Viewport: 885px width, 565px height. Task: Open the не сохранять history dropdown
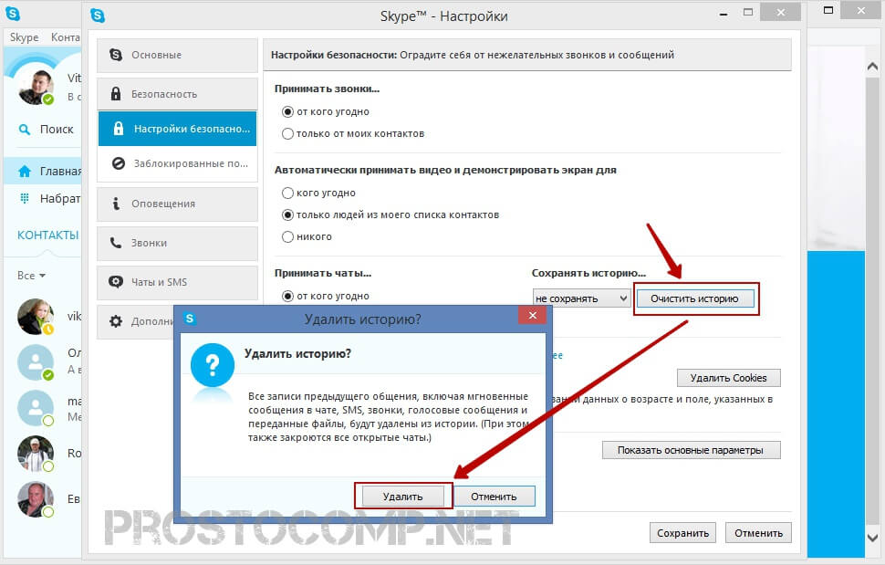581,298
